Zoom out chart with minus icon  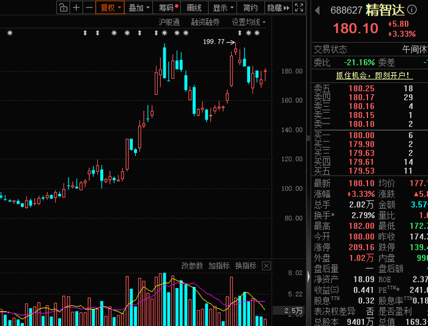[89, 7]
